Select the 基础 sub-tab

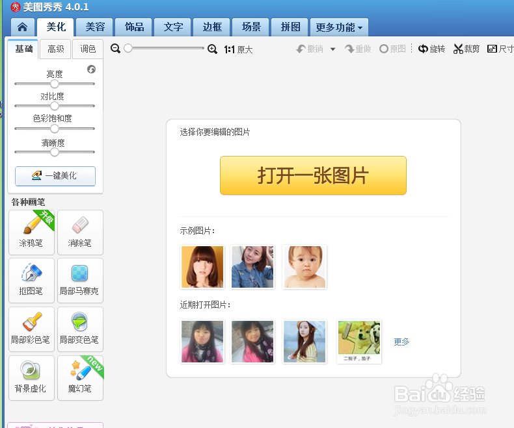pyautogui.click(x=23, y=49)
